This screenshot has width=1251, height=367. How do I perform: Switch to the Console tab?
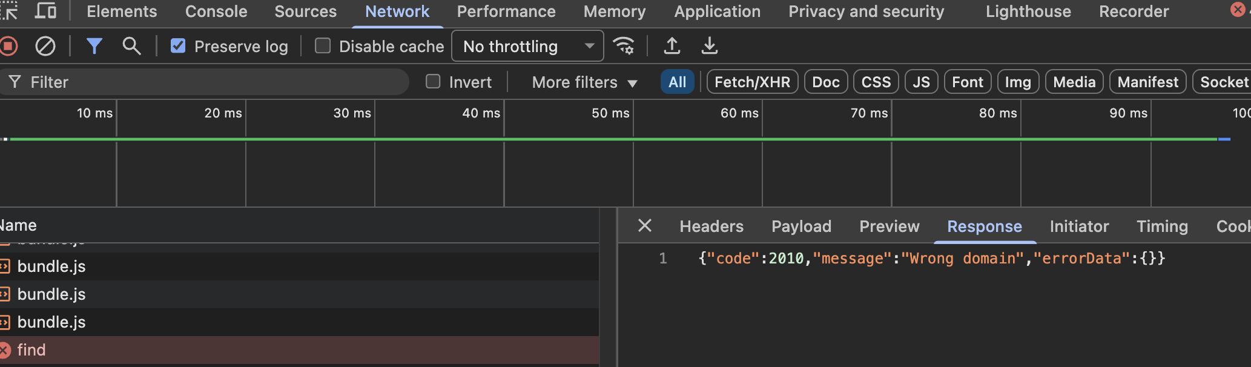coord(216,12)
